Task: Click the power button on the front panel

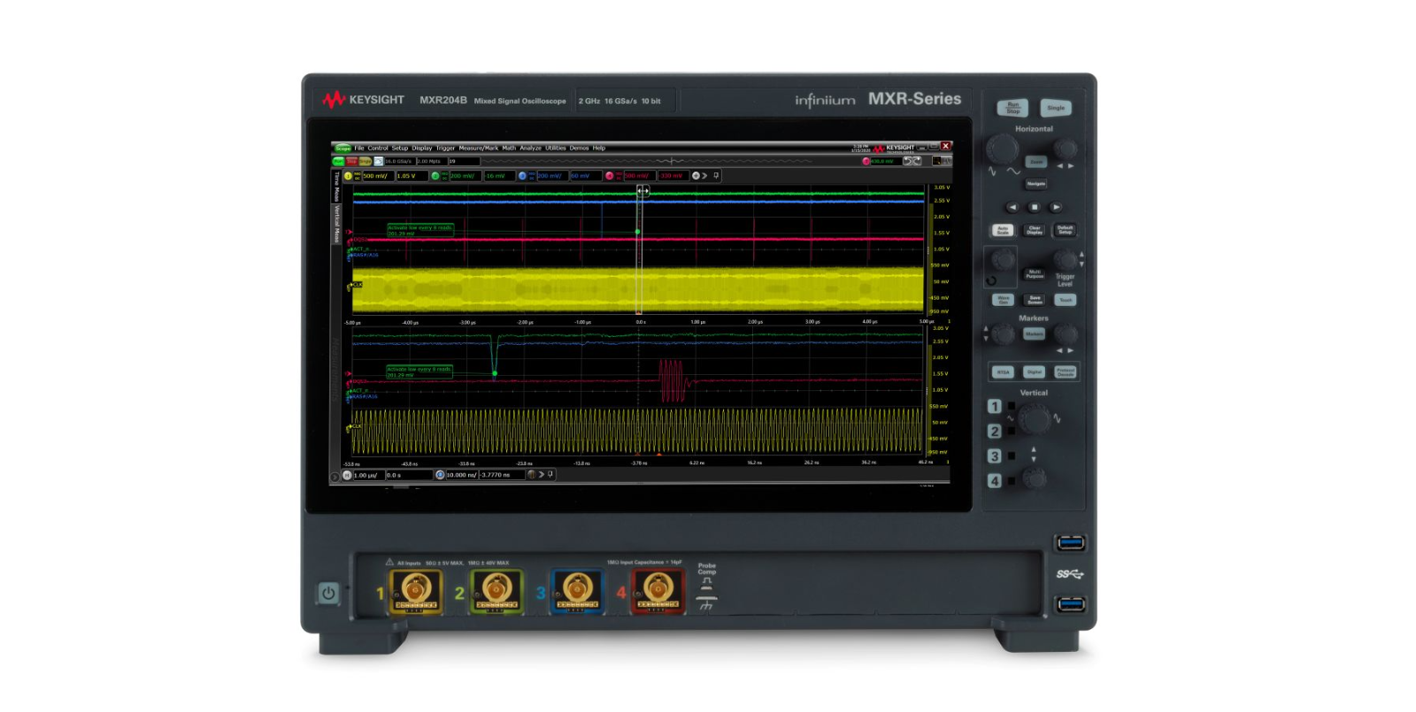Action: coord(328,593)
